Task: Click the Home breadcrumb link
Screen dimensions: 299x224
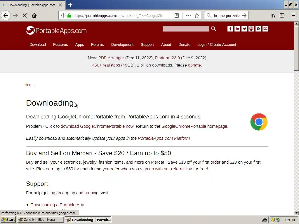Action: click(29, 85)
